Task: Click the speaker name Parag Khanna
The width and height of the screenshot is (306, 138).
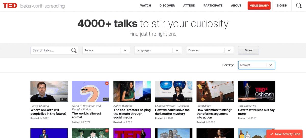Action: click(x=40, y=106)
